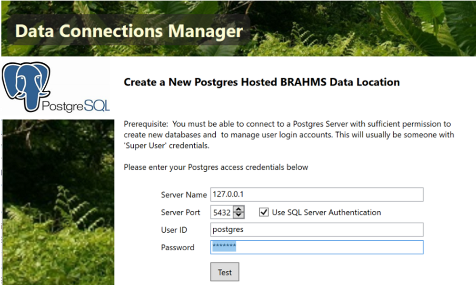This screenshot has width=476, height=285.
Task: Select the User ID field containing postgres
Action: tap(317, 229)
